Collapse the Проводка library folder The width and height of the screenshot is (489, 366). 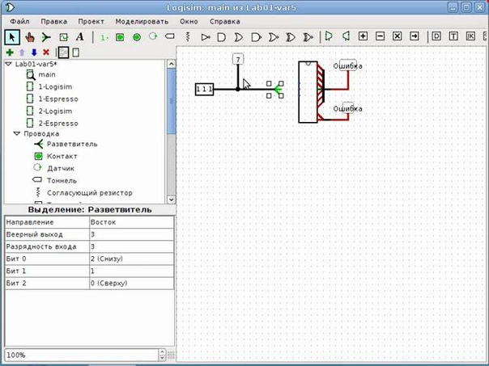tap(17, 134)
